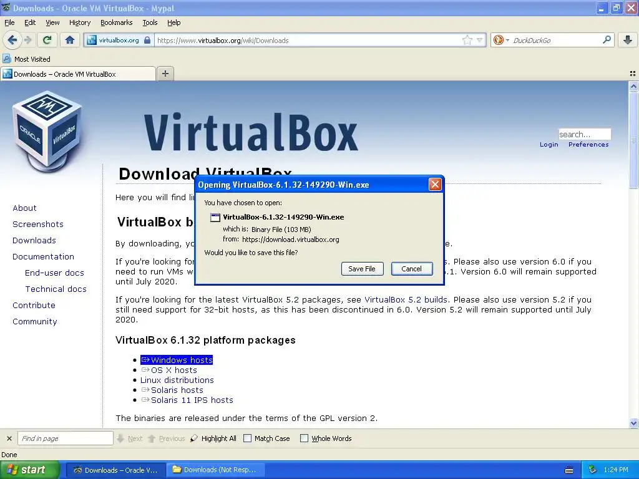Click the Linux distributions link
The width and height of the screenshot is (639, 479).
177,380
